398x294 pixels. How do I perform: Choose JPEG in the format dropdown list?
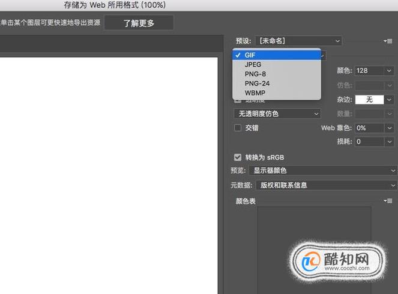point(277,64)
